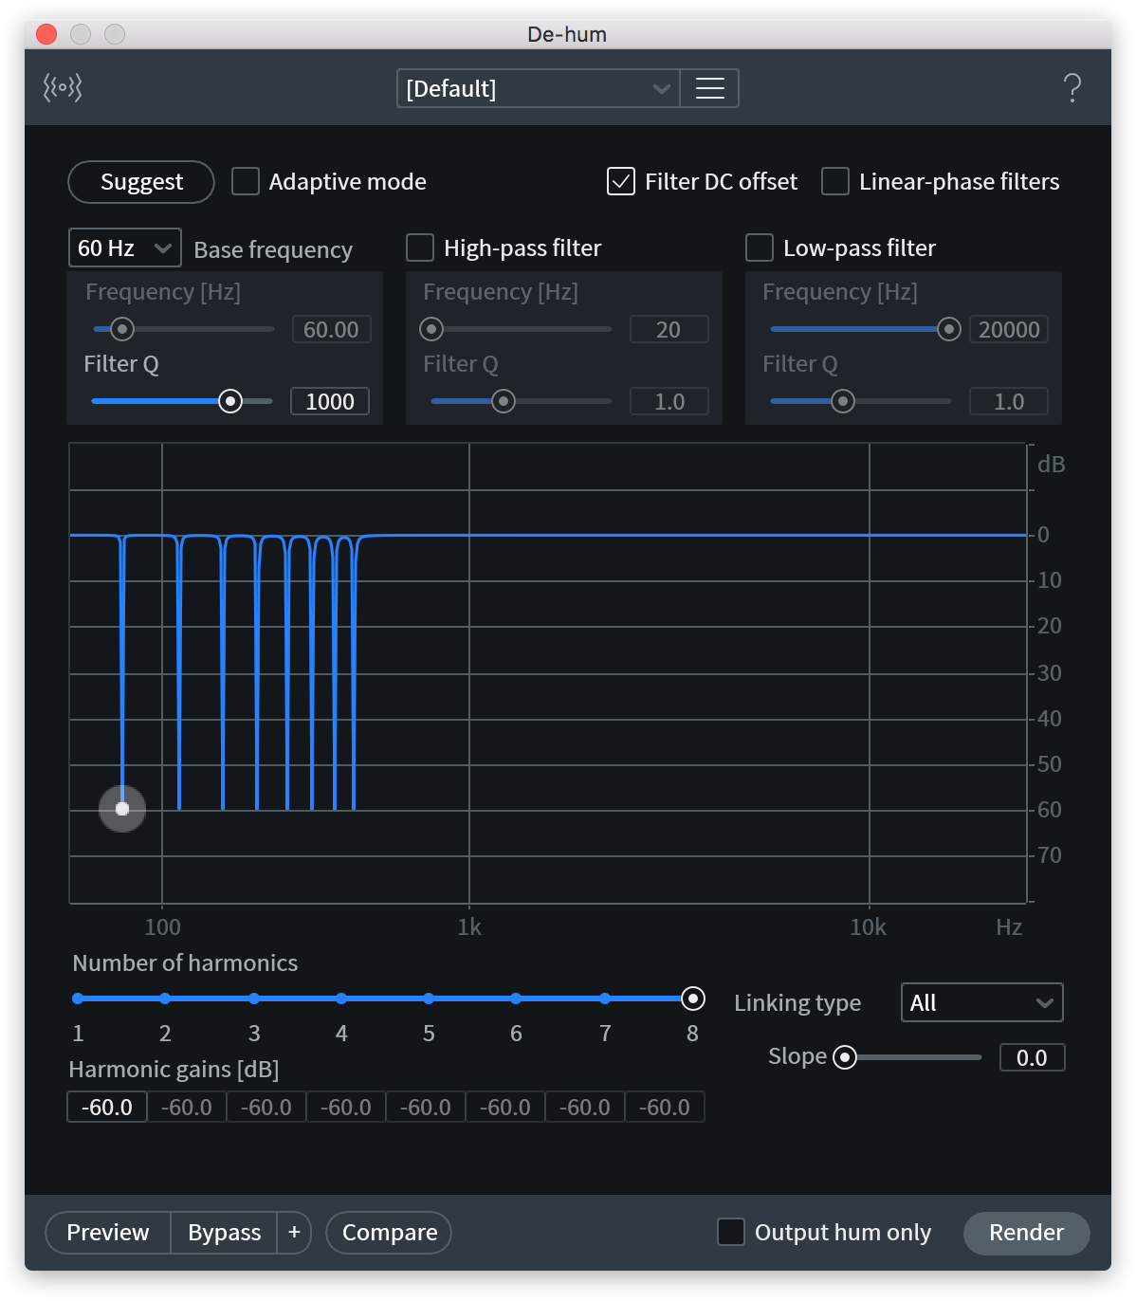
Task: Enable Linear-phase filters checkbox
Action: point(835,181)
